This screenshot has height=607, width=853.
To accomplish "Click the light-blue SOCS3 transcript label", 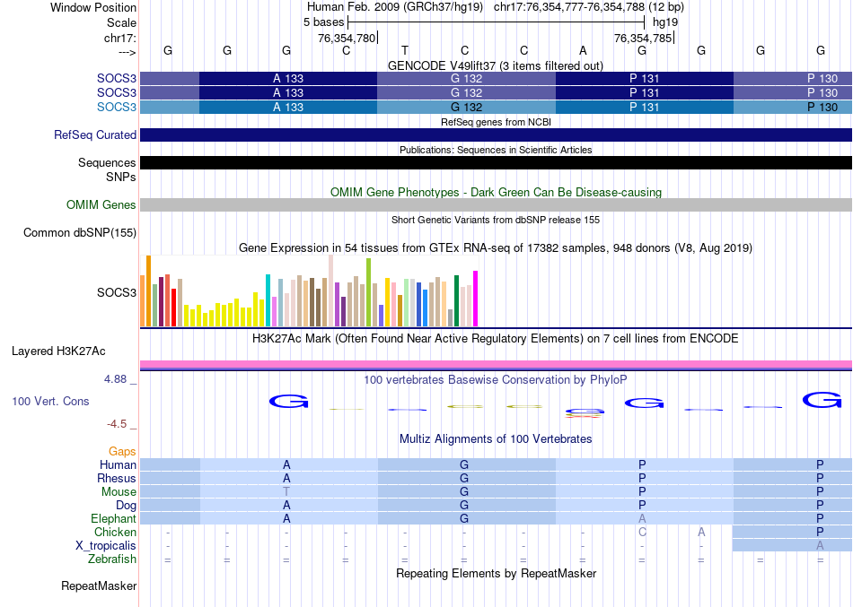I will [x=117, y=107].
